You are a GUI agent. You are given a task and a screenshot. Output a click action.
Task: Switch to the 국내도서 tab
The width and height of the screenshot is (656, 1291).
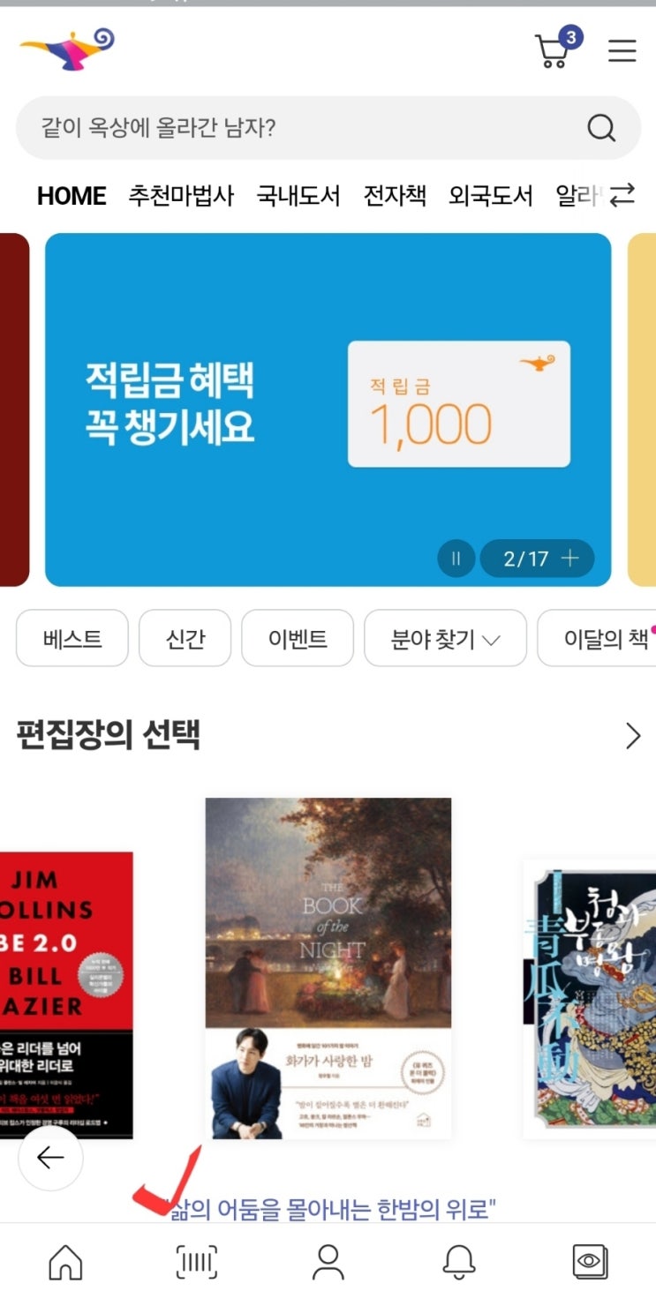[x=298, y=195]
